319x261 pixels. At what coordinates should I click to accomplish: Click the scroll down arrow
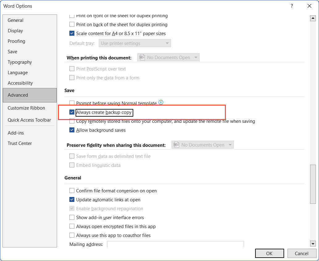pyautogui.click(x=313, y=243)
